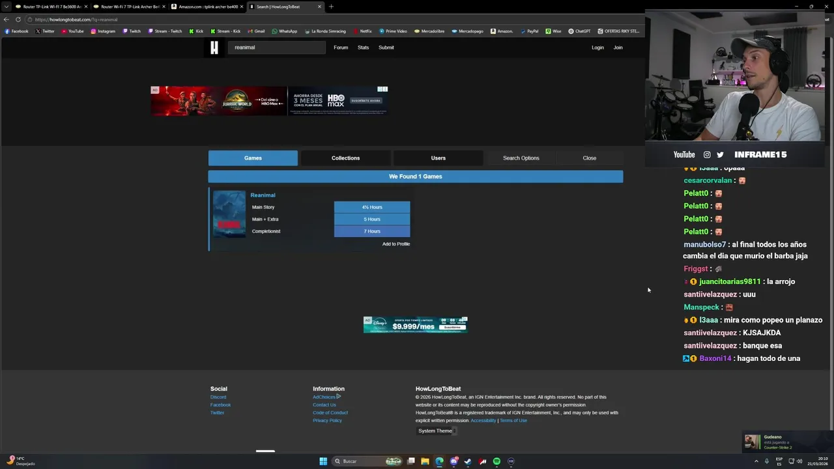The image size is (834, 469).
Task: Open the Privacy Policy link
Action: [x=327, y=421]
